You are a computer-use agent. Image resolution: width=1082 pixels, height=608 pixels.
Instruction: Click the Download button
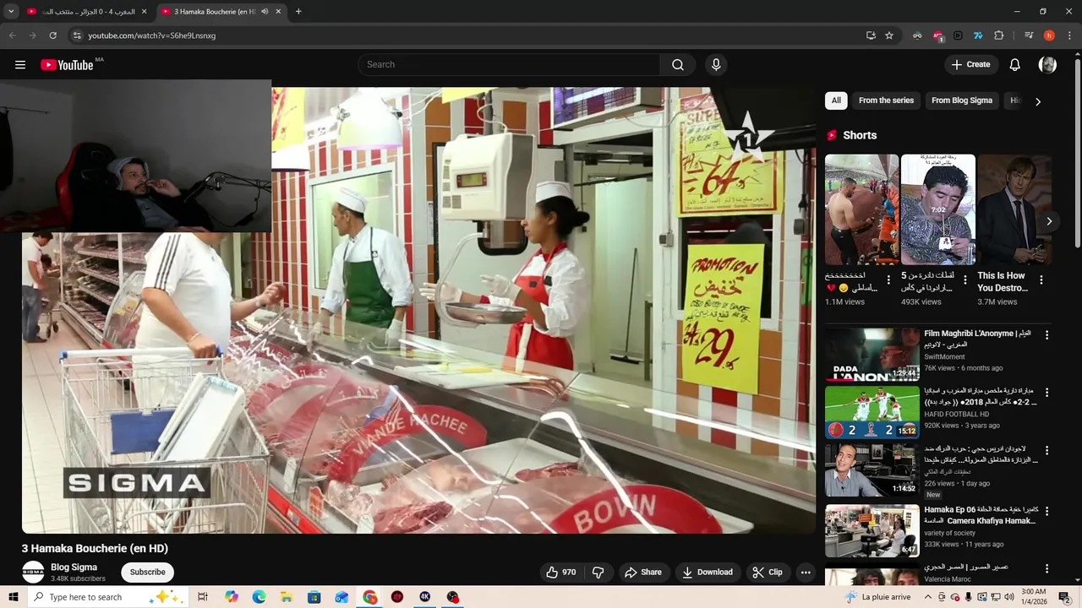[708, 573]
